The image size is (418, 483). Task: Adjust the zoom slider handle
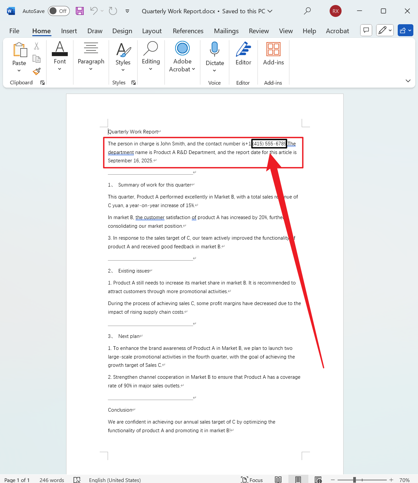355,480
